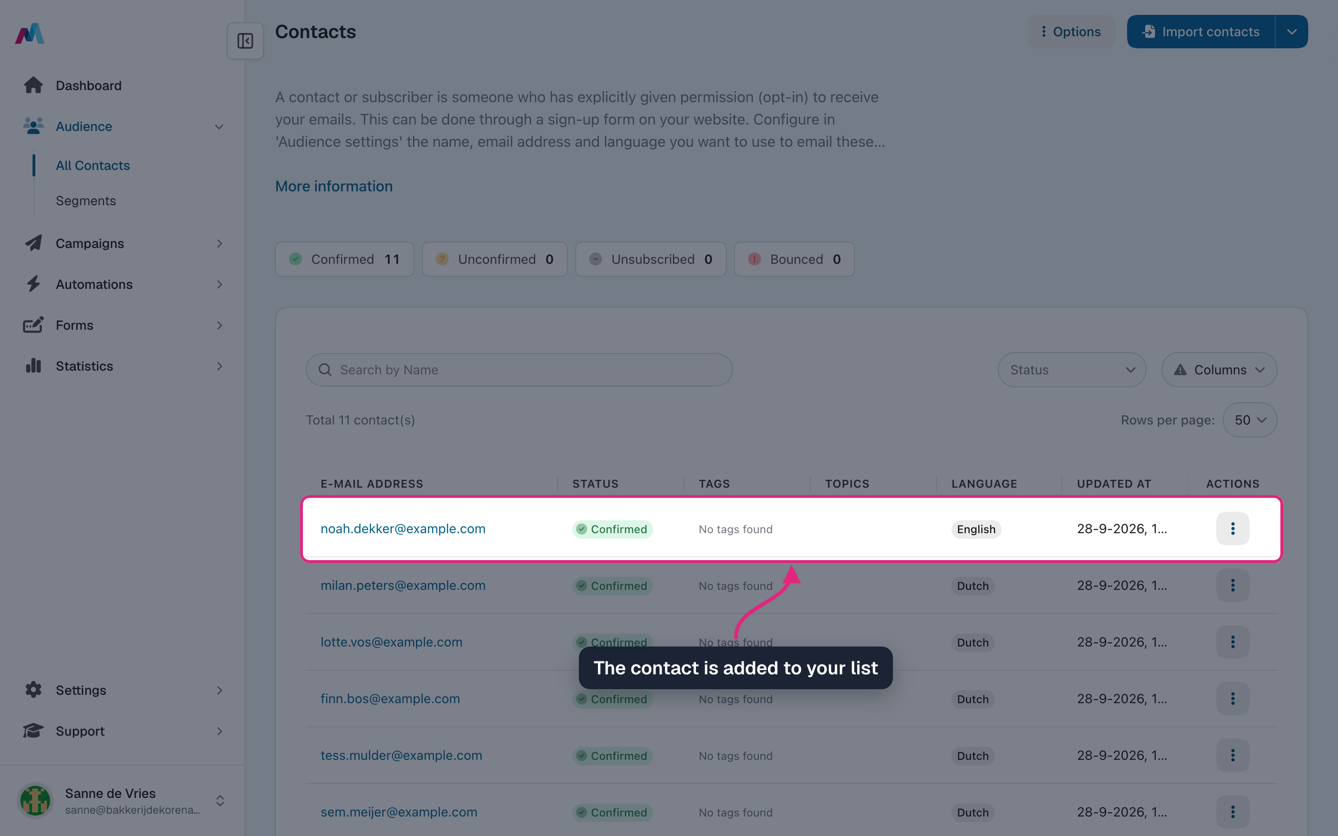The height and width of the screenshot is (836, 1338).
Task: Expand the Campaigns menu
Action: 122,243
